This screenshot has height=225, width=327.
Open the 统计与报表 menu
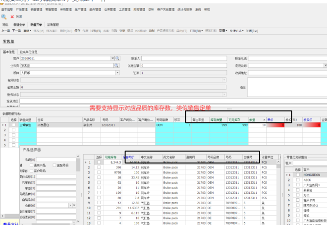185,9
